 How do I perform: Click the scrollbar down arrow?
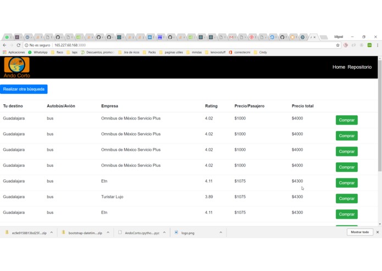(380, 224)
